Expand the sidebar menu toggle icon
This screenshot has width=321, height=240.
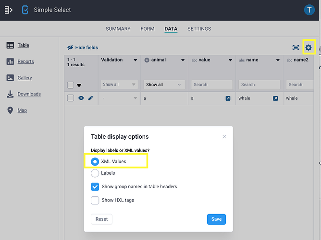coord(8,10)
